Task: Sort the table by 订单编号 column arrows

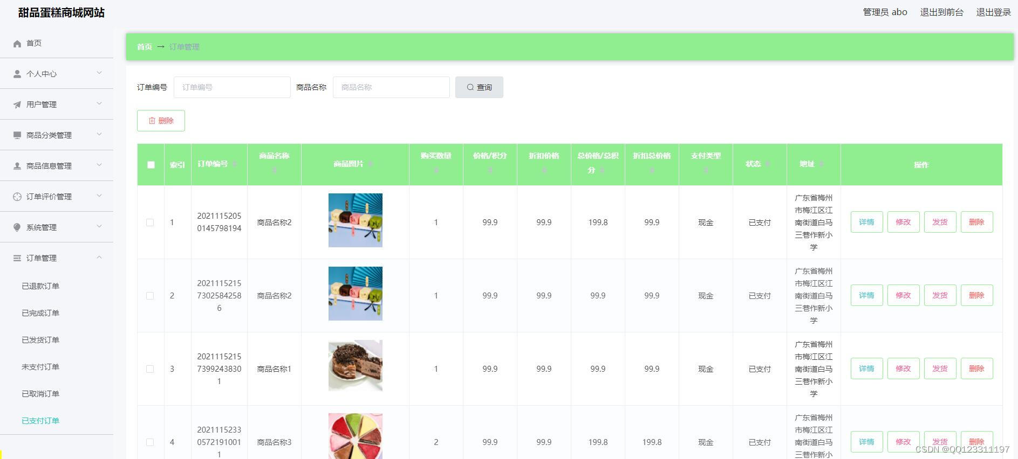Action: [234, 164]
